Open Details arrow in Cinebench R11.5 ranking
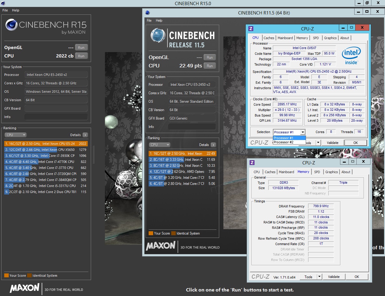Image resolution: width=385 pixels, height=296 pixels. 213,145
